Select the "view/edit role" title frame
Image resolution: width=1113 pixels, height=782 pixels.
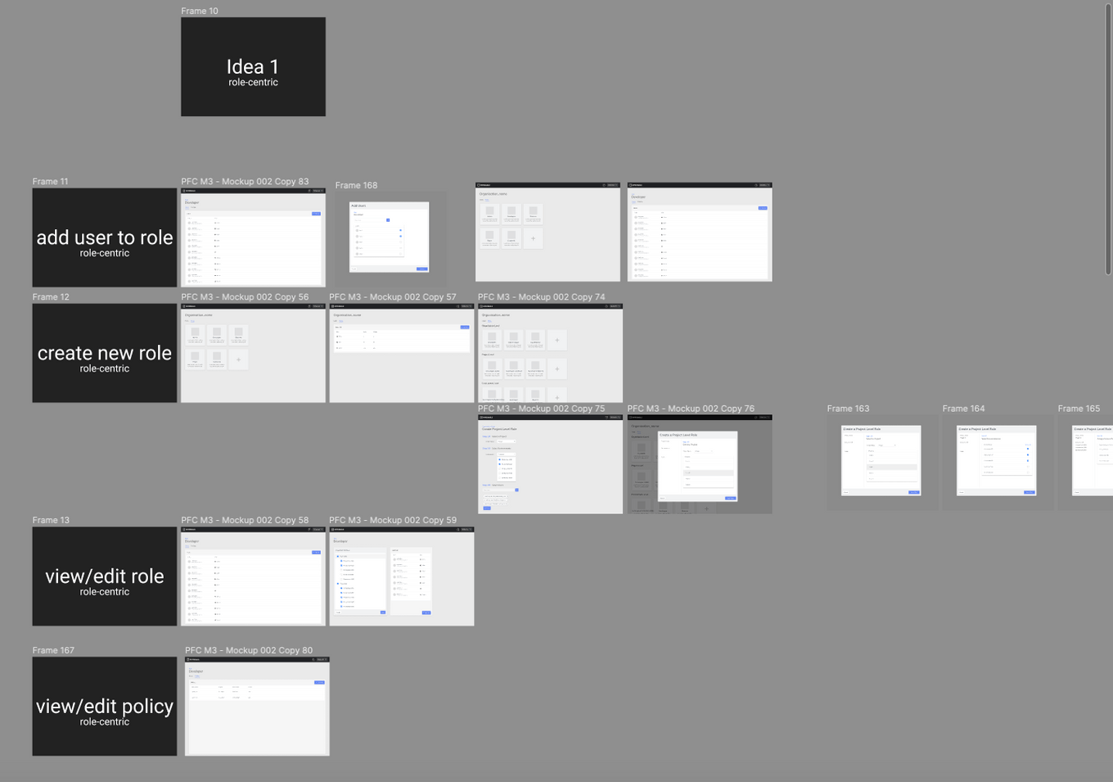105,576
